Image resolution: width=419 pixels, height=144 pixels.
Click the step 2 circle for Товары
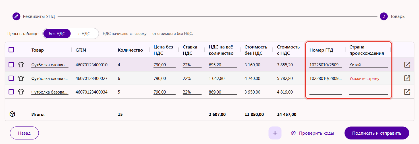(x=384, y=16)
